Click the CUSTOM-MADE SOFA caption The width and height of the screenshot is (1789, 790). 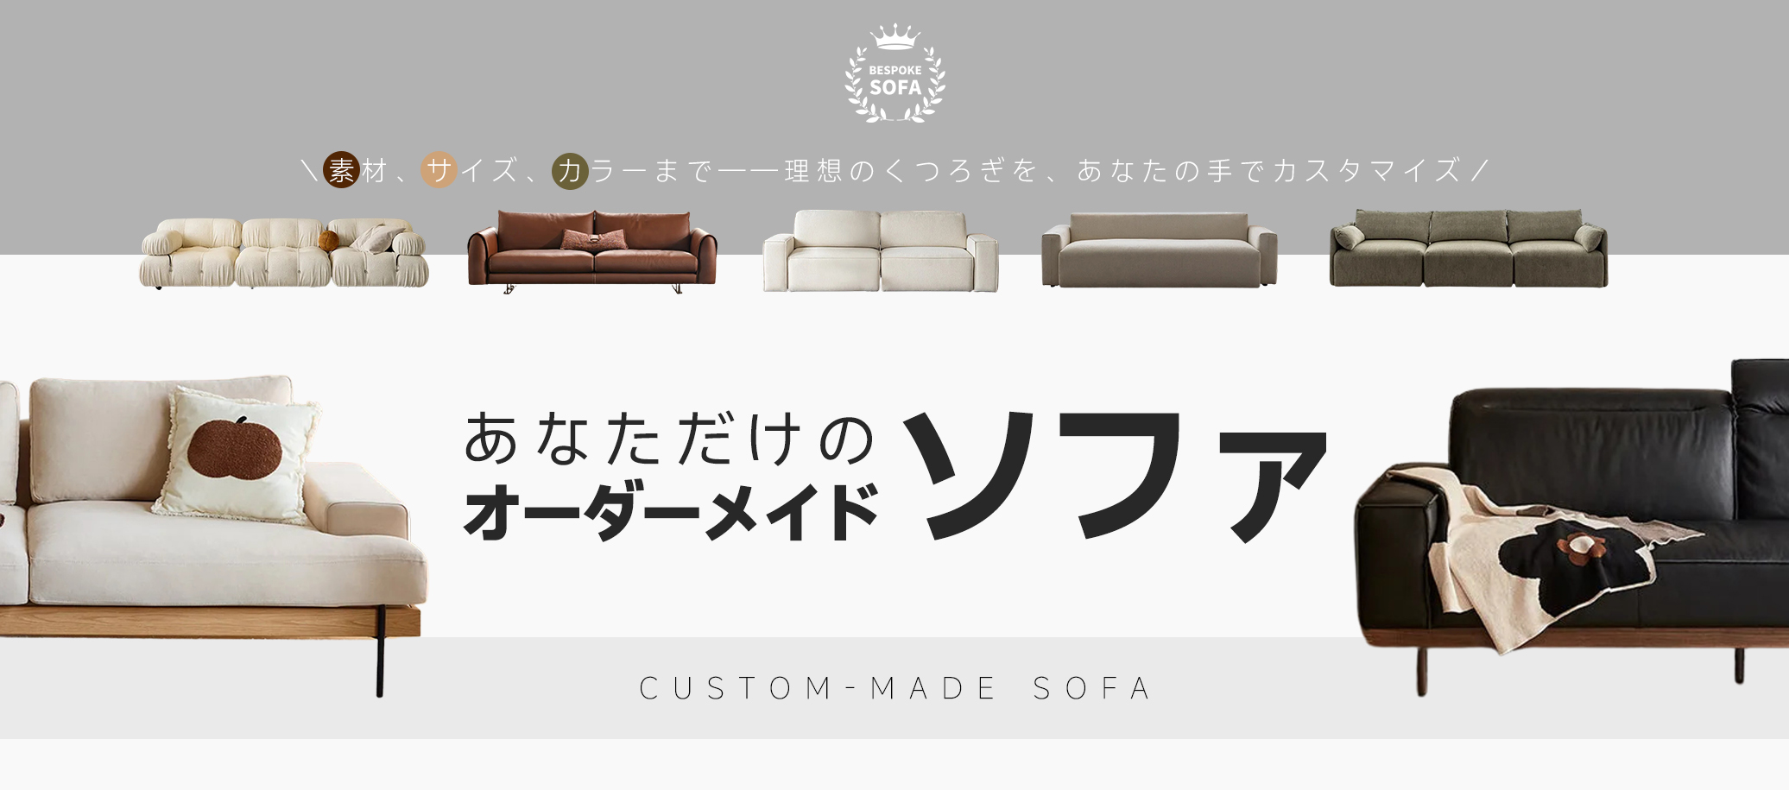tap(895, 688)
